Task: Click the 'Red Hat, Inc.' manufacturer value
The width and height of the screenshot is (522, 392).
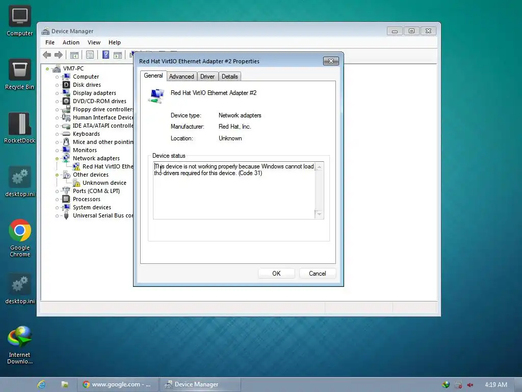Action: coord(234,127)
